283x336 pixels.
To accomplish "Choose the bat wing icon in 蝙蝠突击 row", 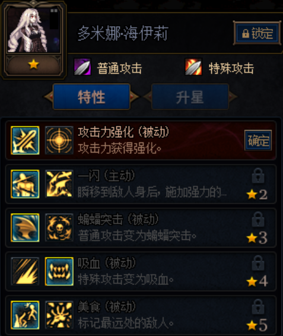I will [x=25, y=227].
